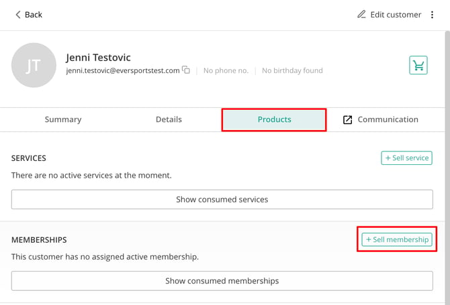The width and height of the screenshot is (450, 305).
Task: Open the Communication tab
Action: tap(380, 120)
